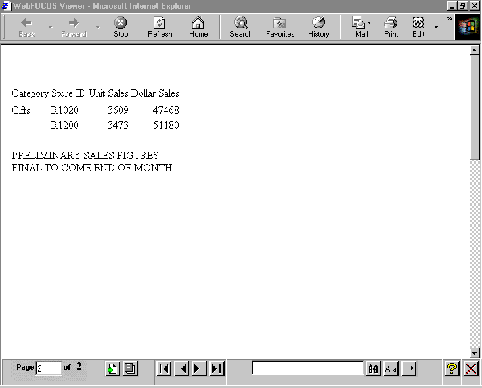Jump to the first page

[164, 368]
